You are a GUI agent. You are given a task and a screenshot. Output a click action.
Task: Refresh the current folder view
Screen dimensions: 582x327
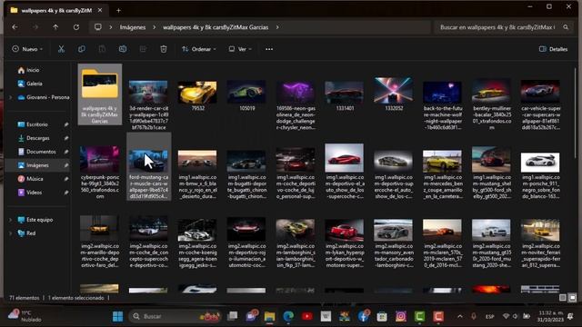click(x=76, y=27)
